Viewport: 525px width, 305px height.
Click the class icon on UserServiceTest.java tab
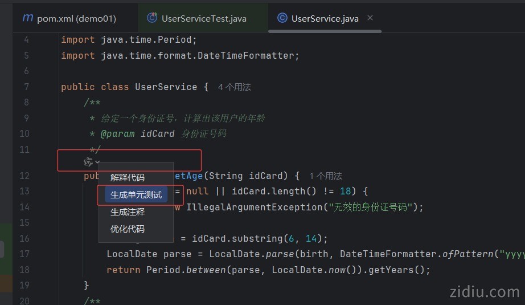pos(152,18)
